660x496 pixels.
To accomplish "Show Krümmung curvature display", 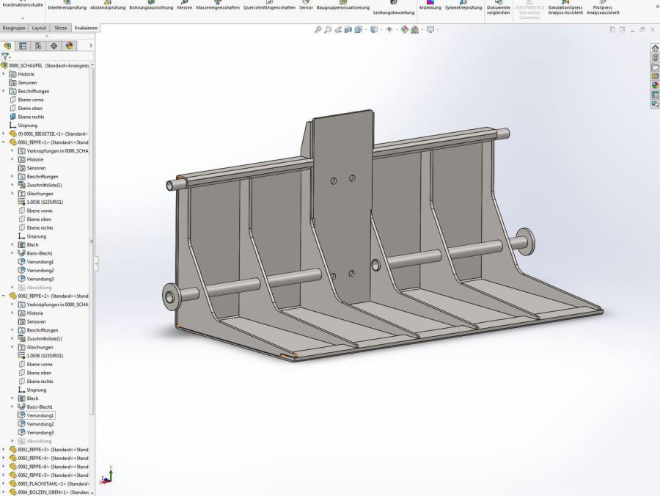I will point(430,5).
